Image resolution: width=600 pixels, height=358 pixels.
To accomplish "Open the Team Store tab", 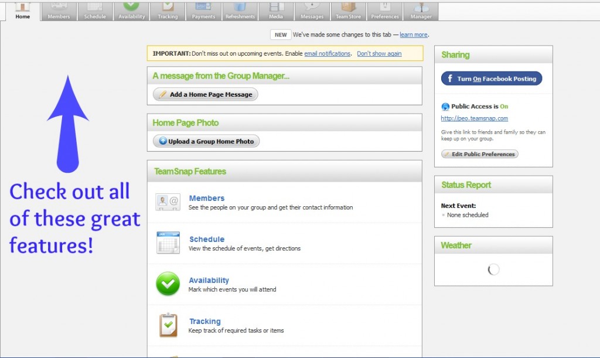I will coord(348,11).
